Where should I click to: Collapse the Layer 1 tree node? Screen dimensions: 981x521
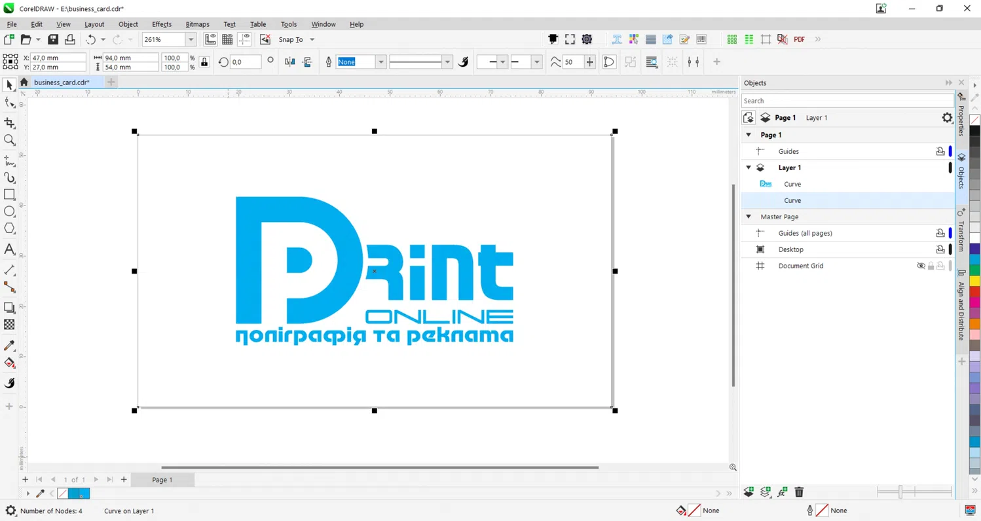[749, 168]
